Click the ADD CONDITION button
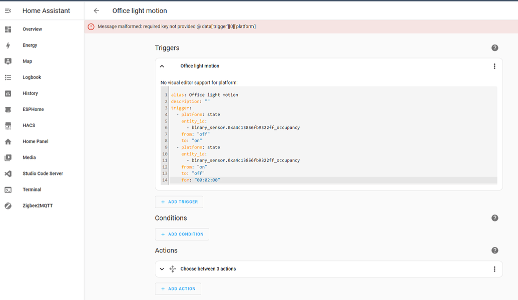 pos(182,234)
